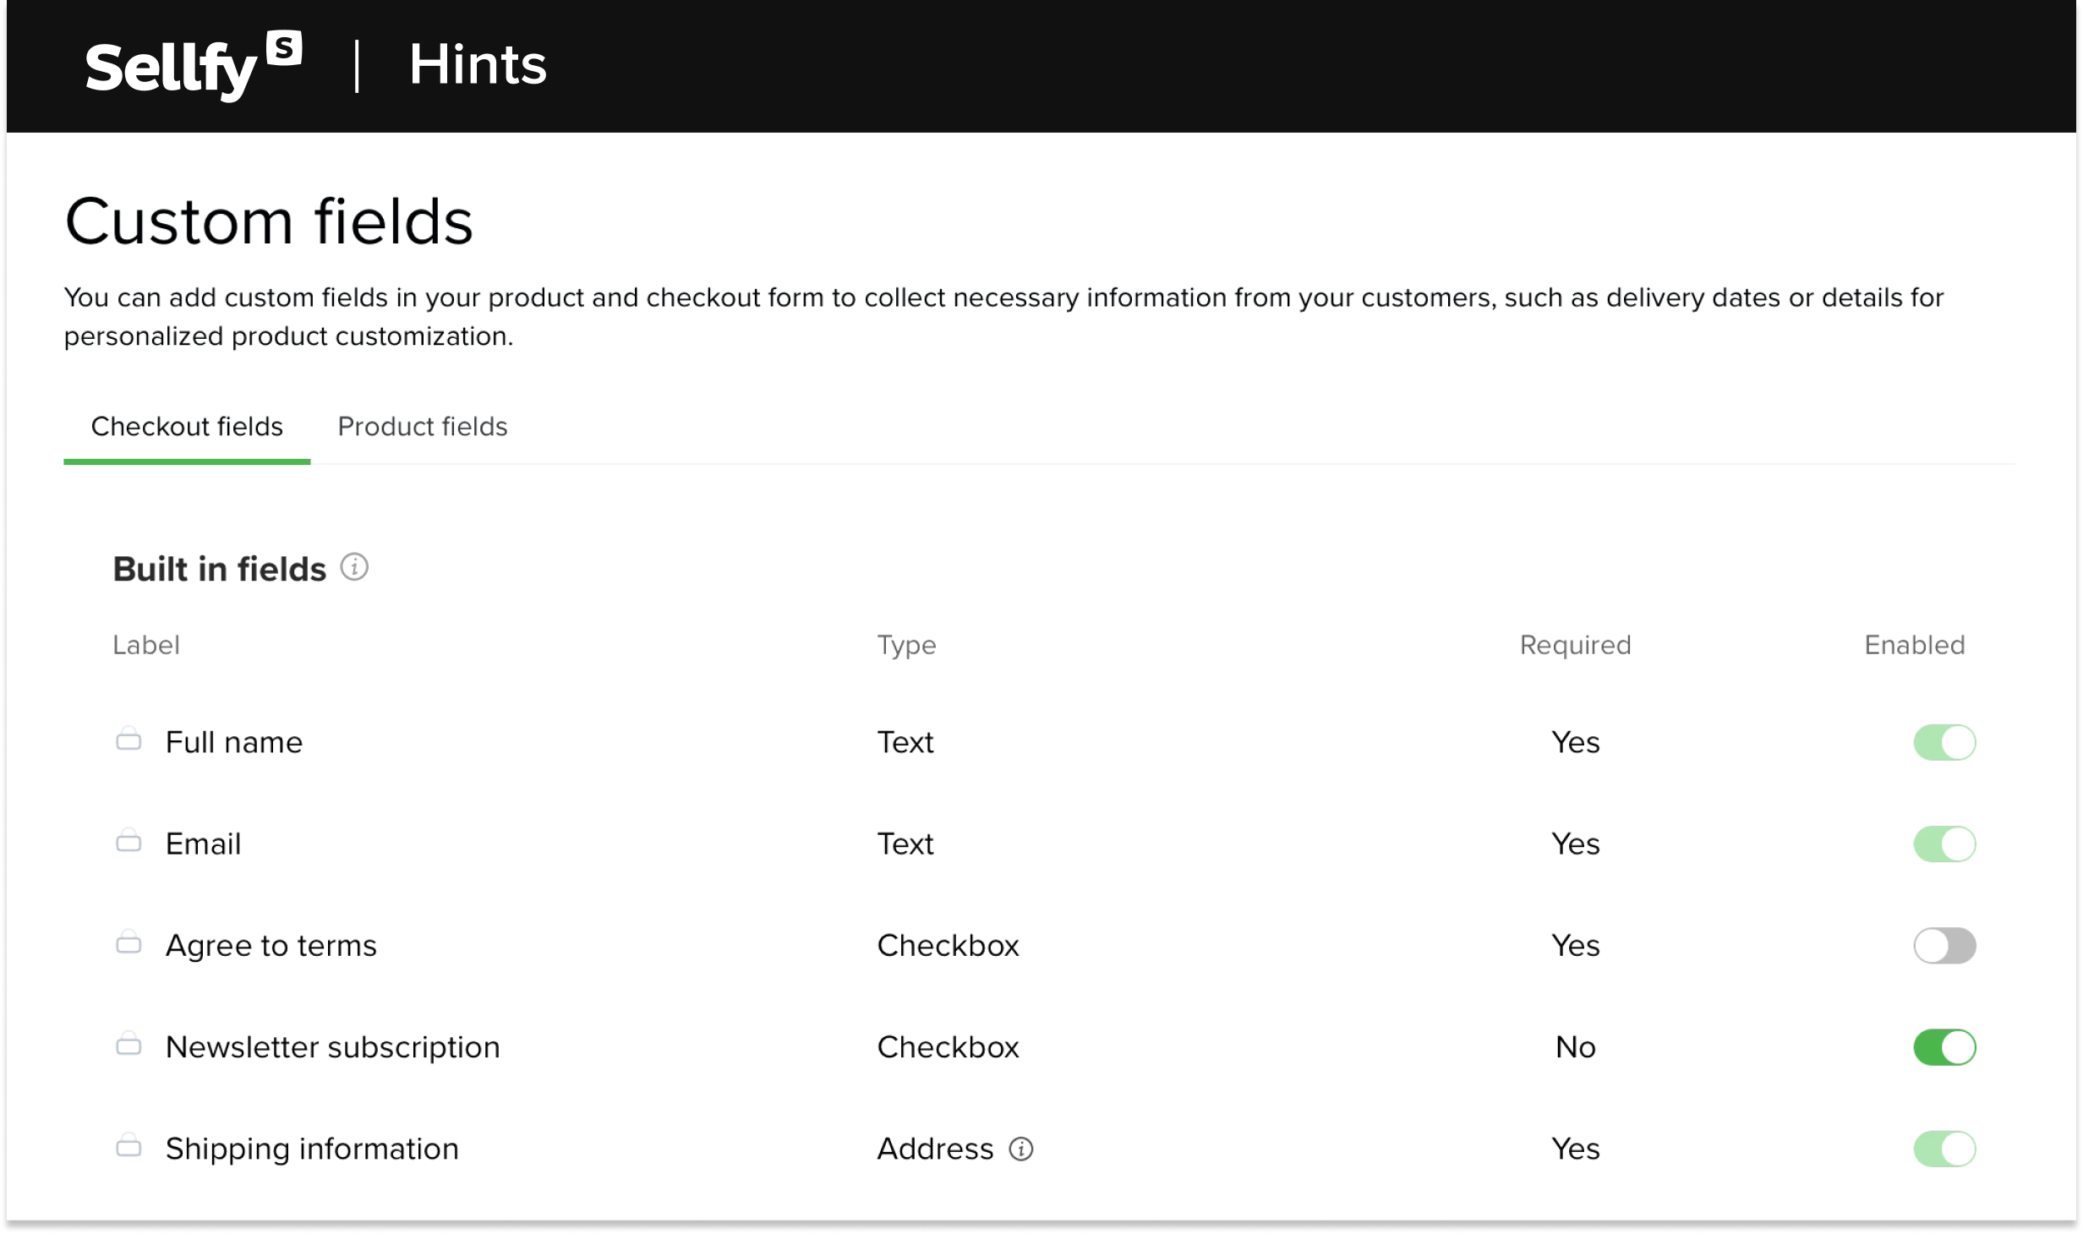Toggle the Email enabled switch
The height and width of the screenshot is (1234, 2083).
1944,844
